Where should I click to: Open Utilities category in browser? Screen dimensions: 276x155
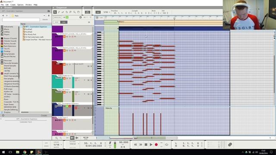[7, 32]
